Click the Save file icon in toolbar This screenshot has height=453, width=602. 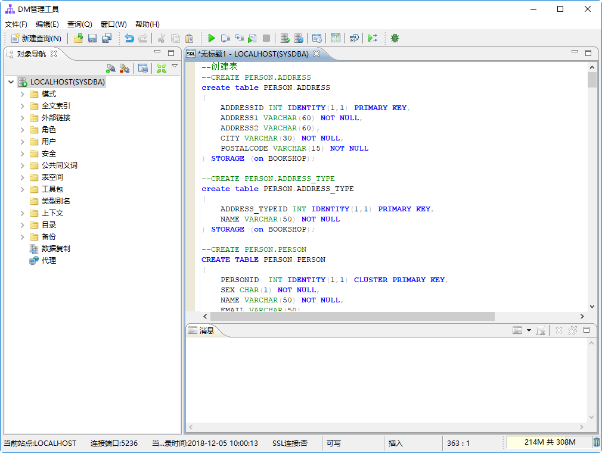click(x=92, y=38)
